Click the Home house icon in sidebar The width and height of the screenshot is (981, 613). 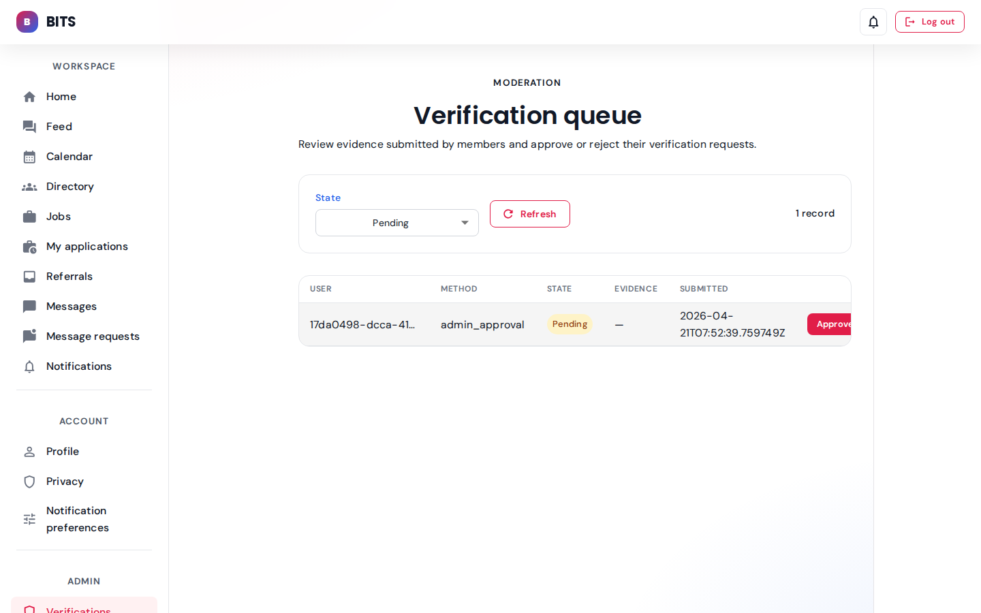coord(29,97)
